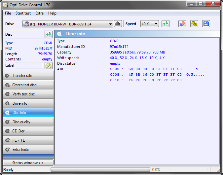Click the disc label icon beside Label
Viewport: 223px width, 175px height.
pos(49,66)
